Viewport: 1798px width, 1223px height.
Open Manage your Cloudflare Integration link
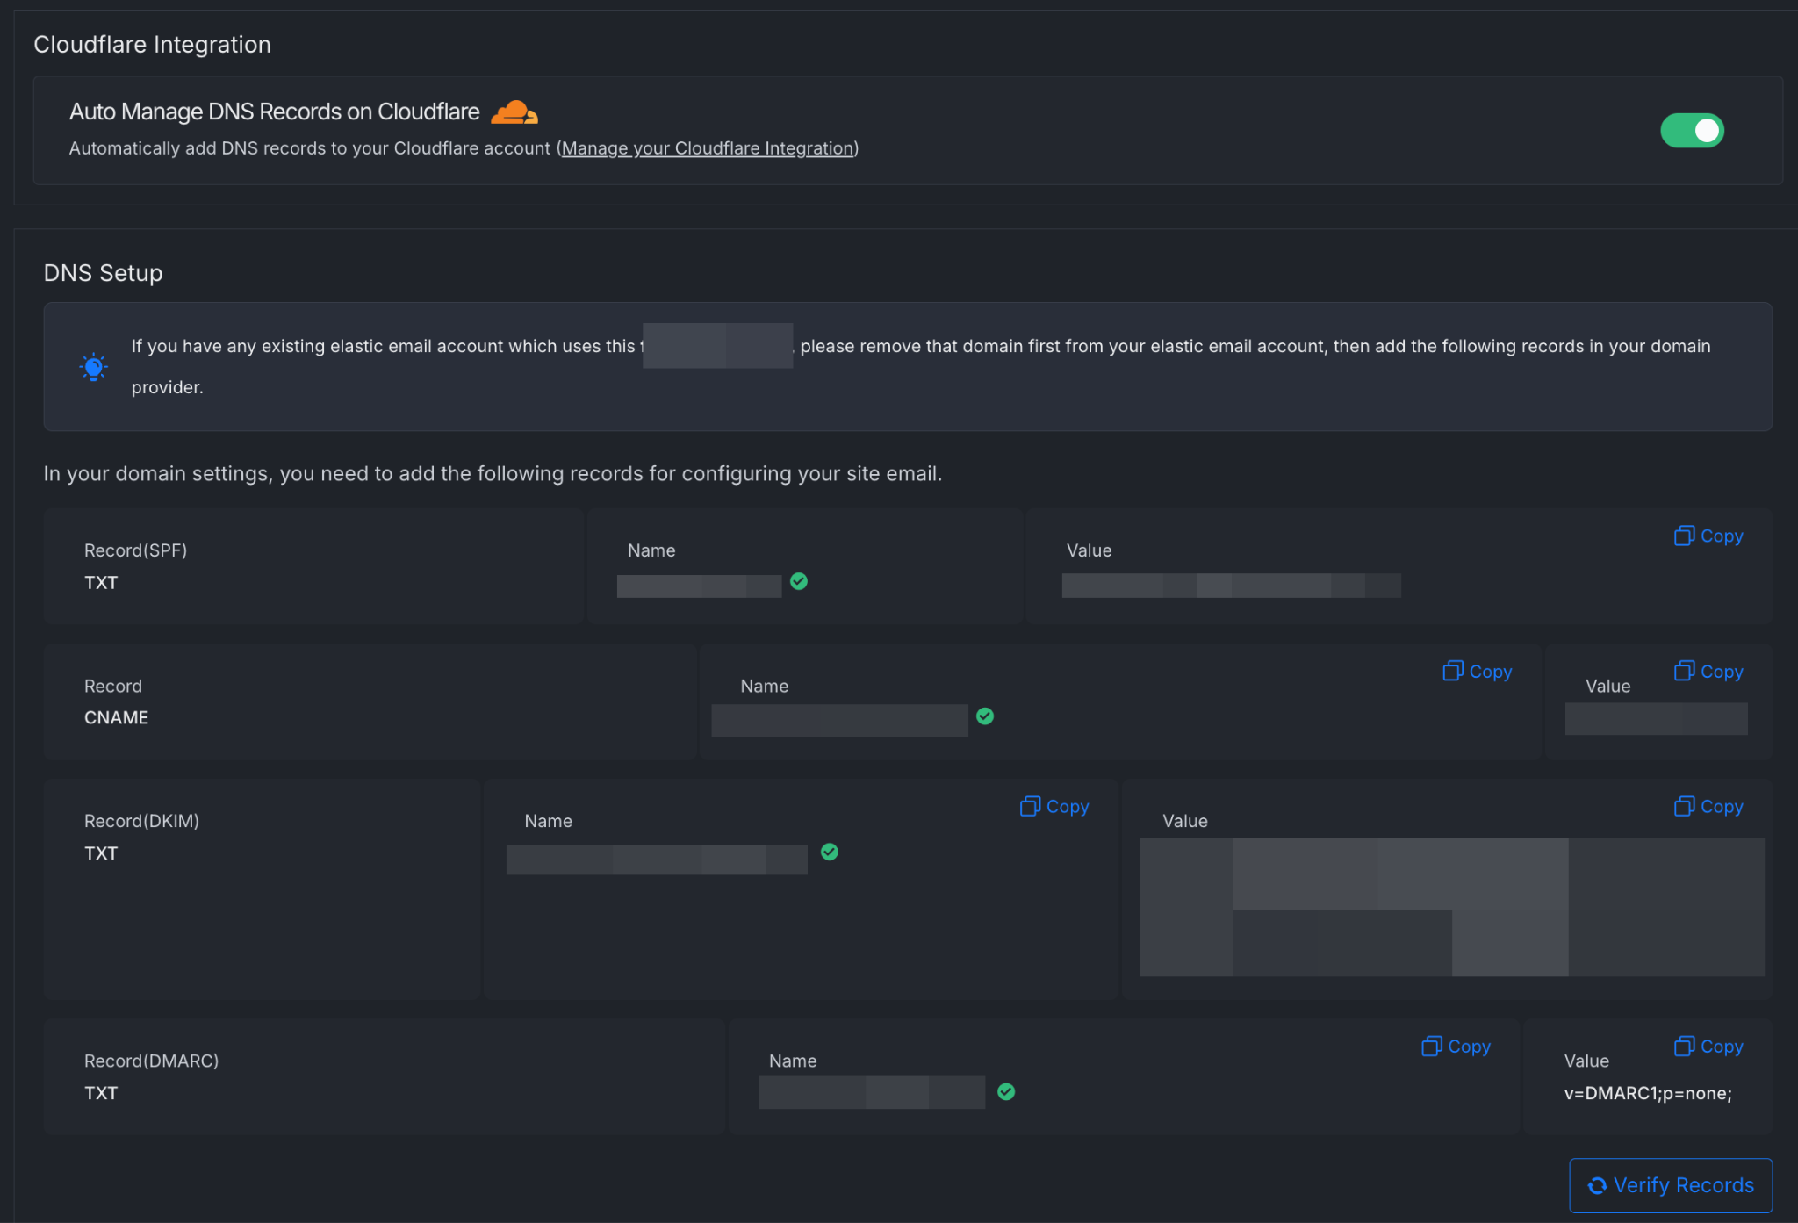[x=708, y=147]
